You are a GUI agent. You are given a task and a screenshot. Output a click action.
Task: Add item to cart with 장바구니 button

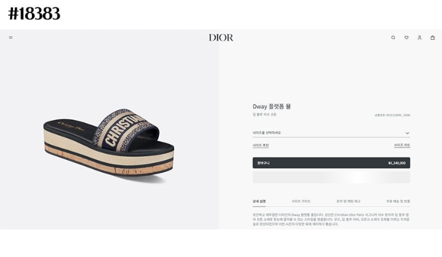click(331, 163)
